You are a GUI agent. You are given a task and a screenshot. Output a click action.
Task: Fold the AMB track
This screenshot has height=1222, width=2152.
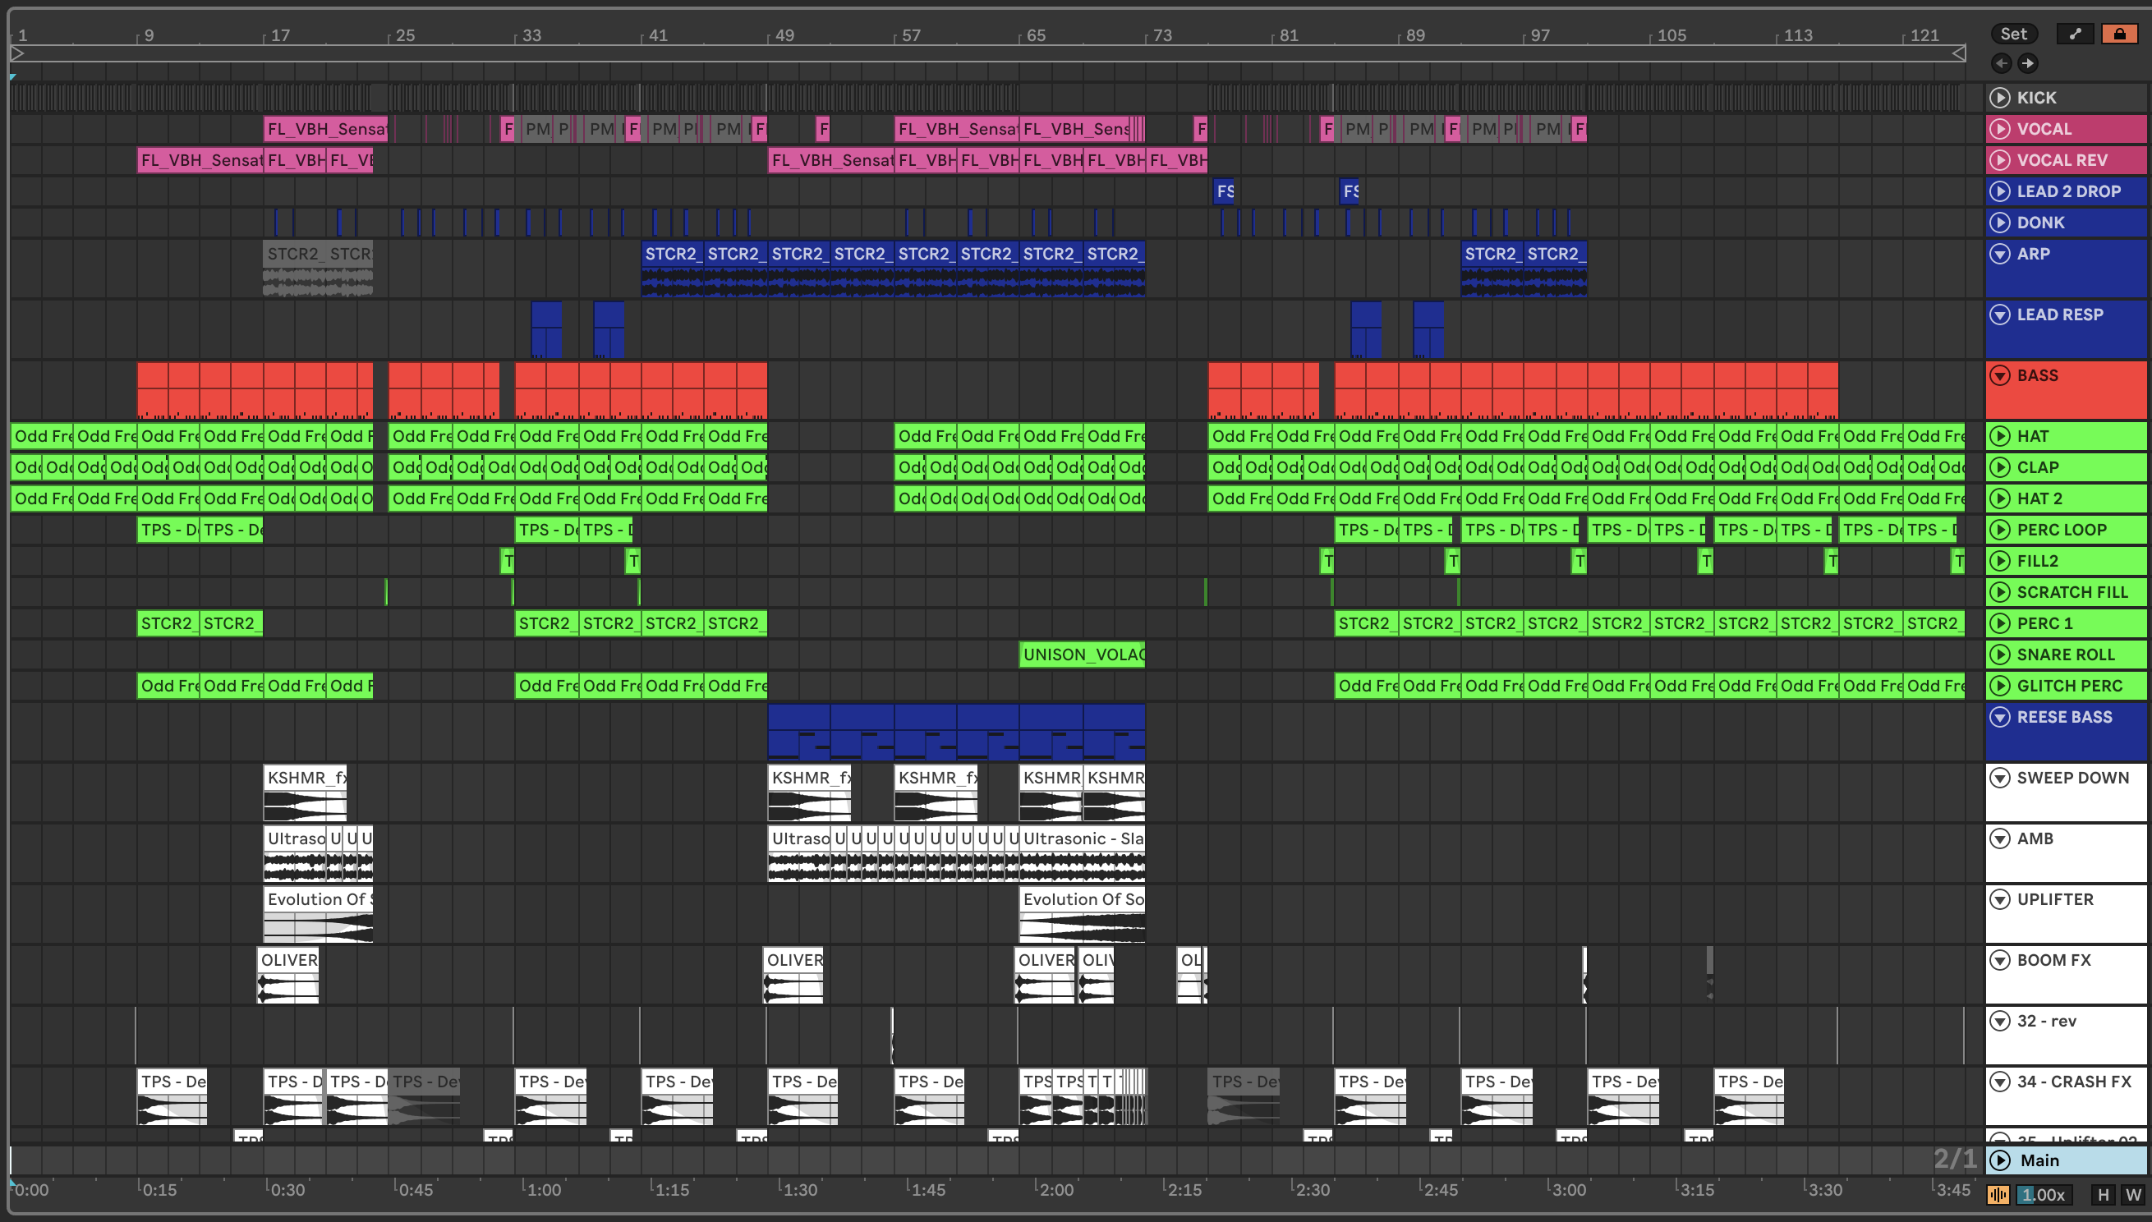tap(2000, 838)
